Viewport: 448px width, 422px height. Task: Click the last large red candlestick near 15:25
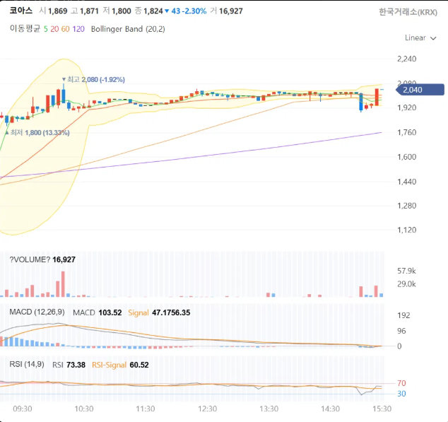[x=377, y=98]
